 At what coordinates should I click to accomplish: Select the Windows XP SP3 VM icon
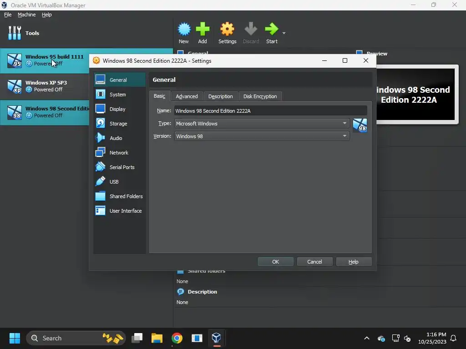[x=15, y=86]
